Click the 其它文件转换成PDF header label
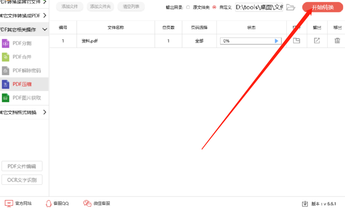The width and height of the screenshot is (345, 208). [20, 16]
